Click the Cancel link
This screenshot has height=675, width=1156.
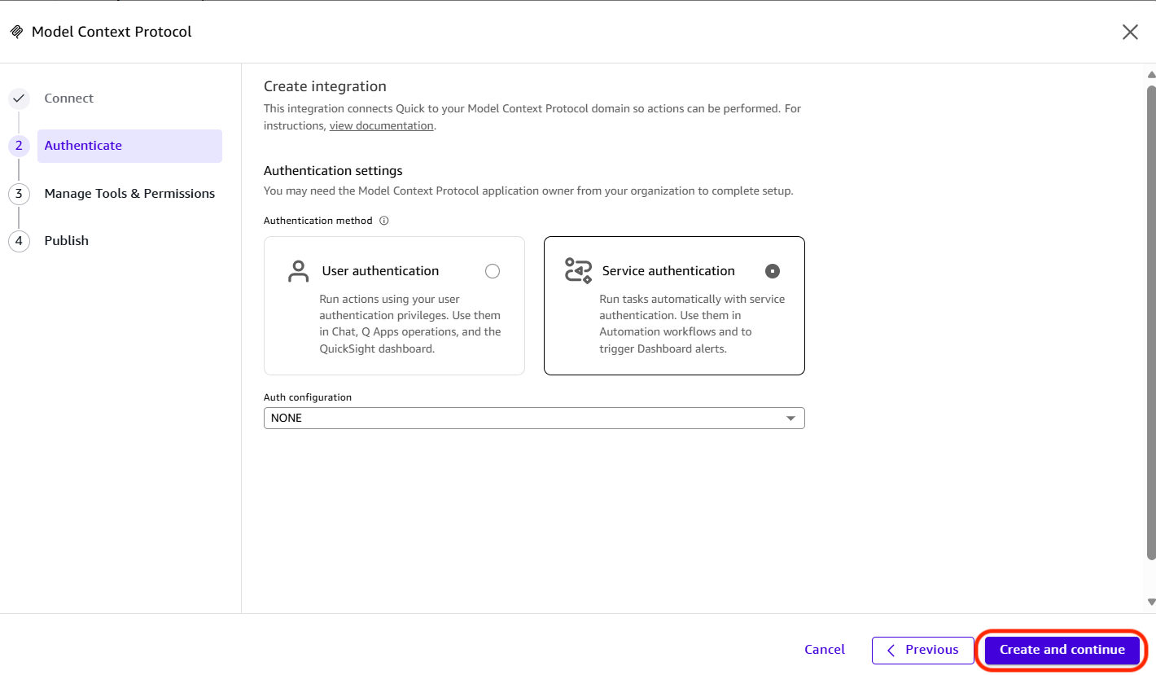click(825, 650)
